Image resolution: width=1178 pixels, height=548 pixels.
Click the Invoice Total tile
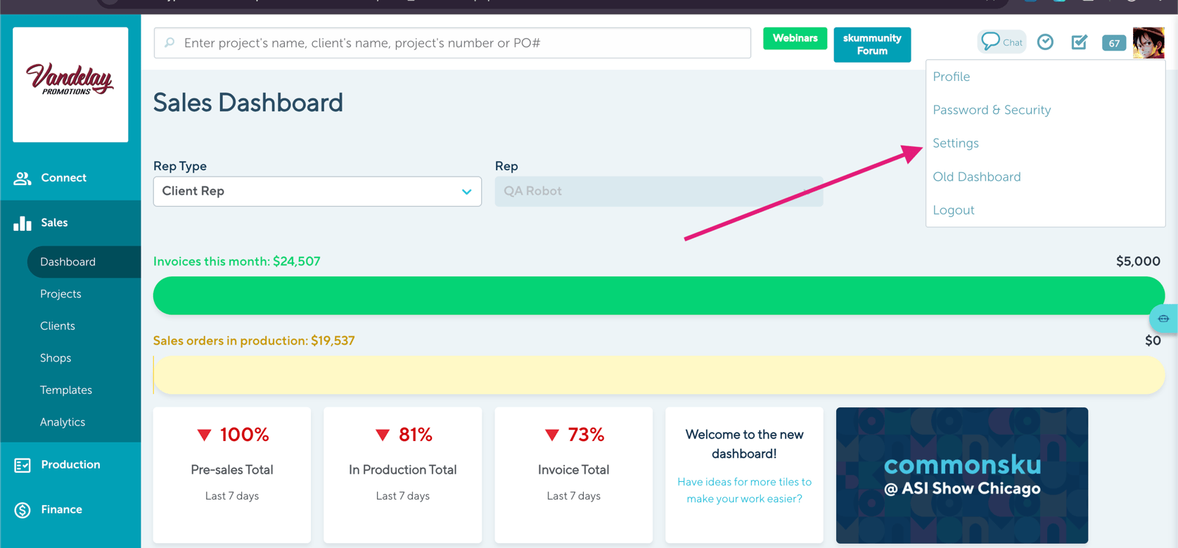pos(574,475)
